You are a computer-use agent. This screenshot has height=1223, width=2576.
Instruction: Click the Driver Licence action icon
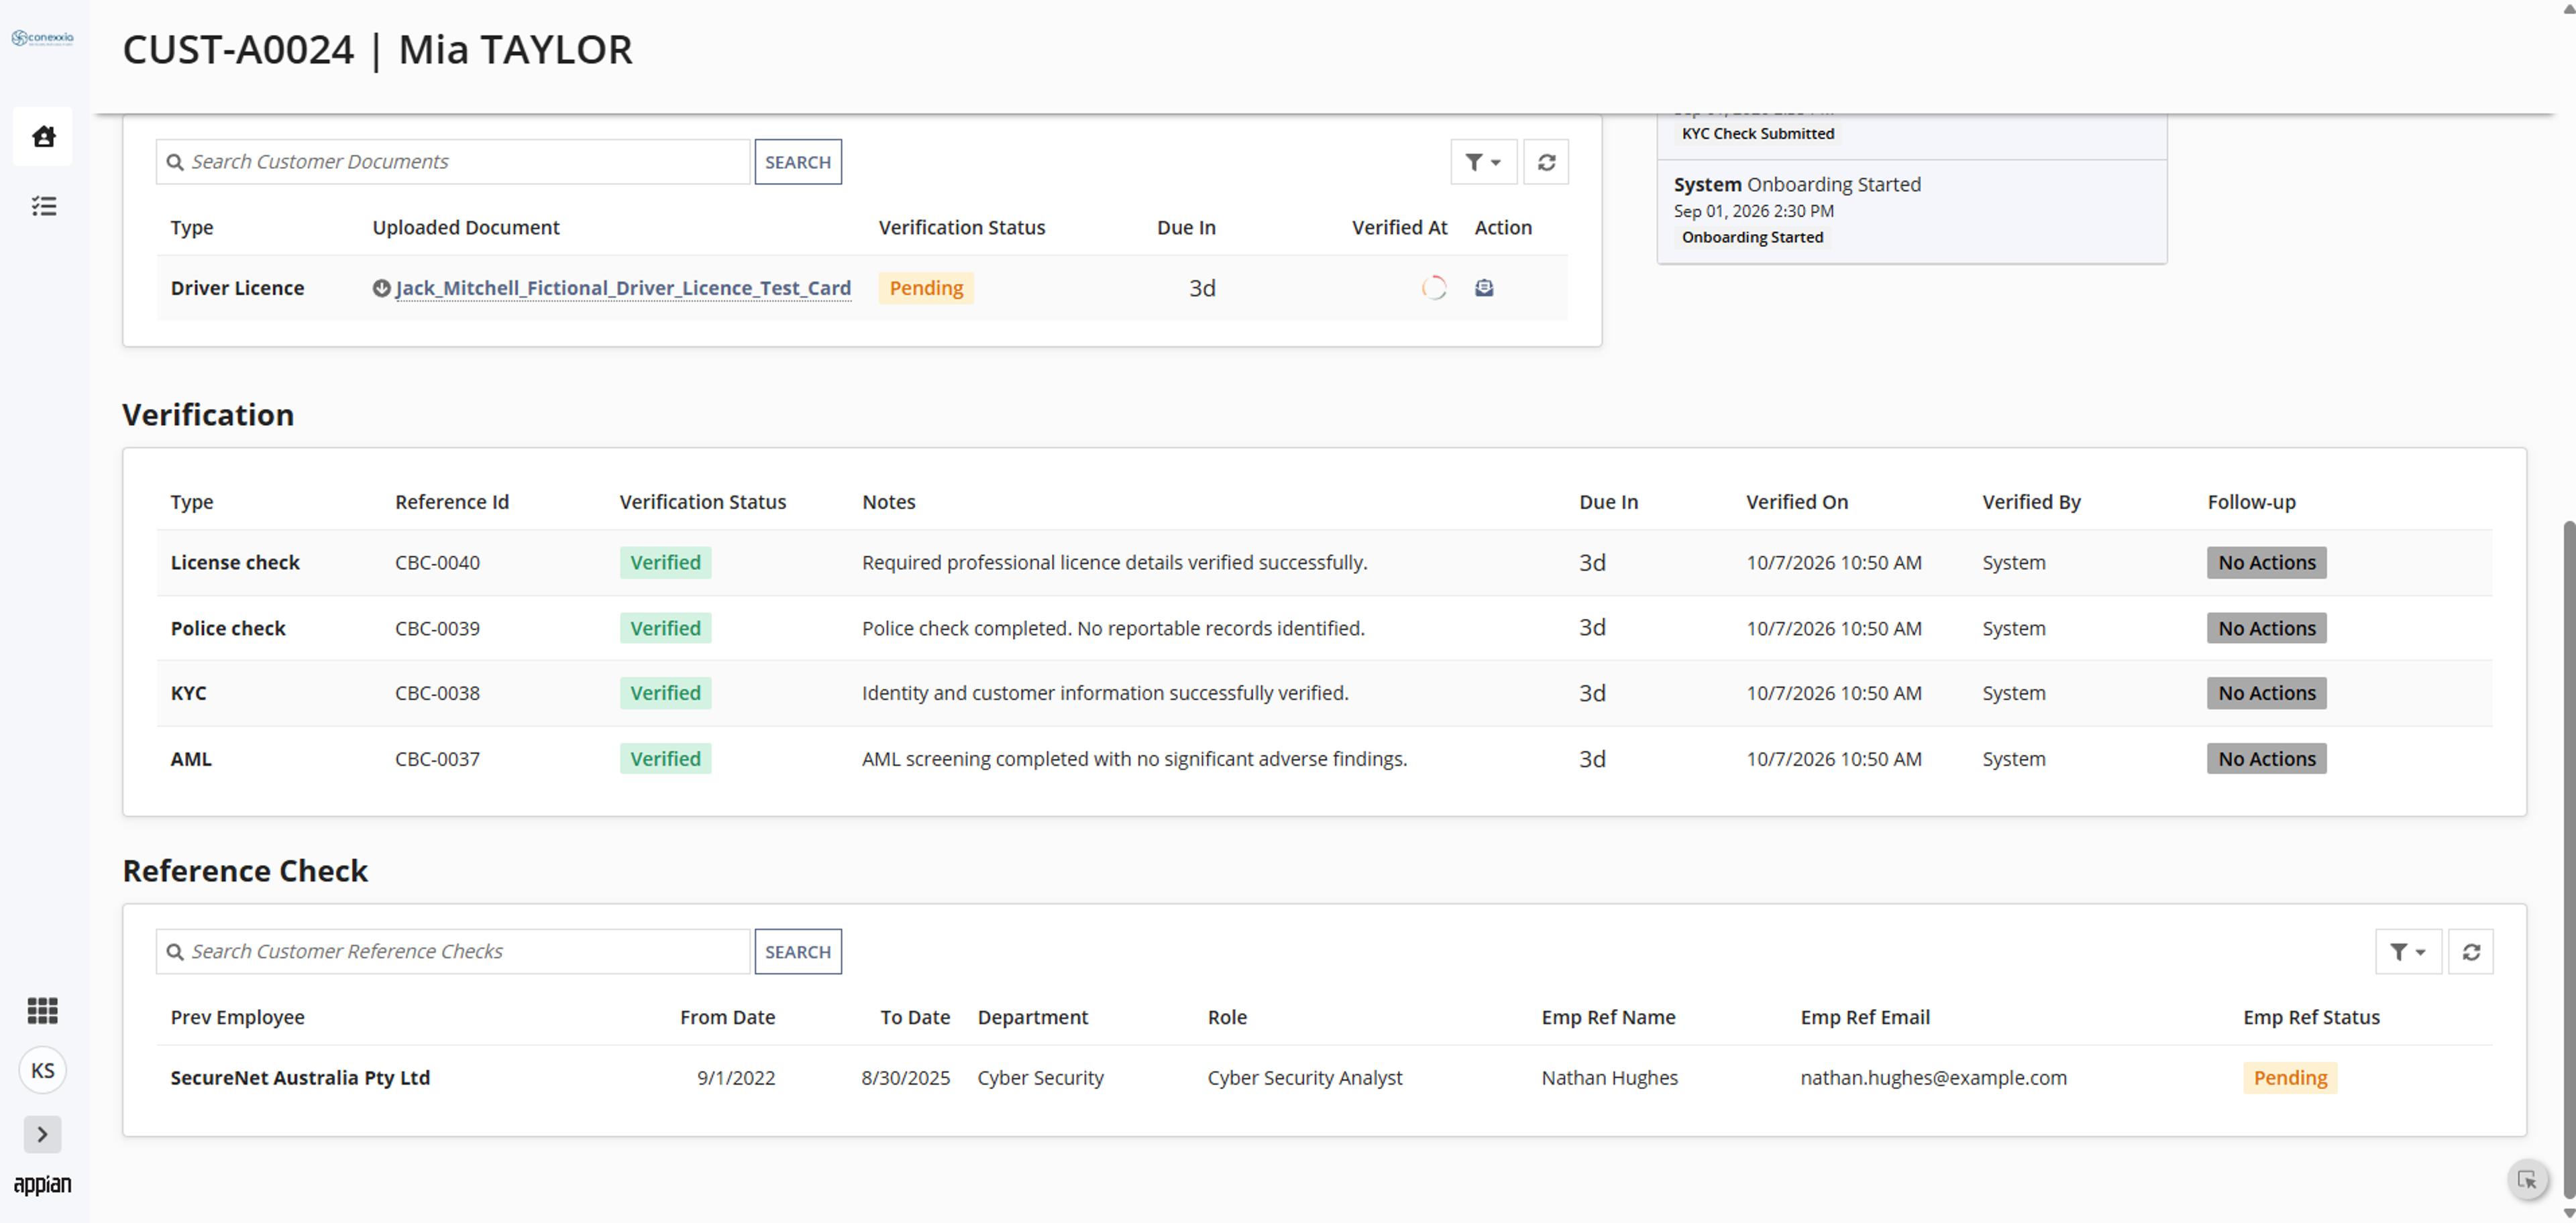(1484, 288)
